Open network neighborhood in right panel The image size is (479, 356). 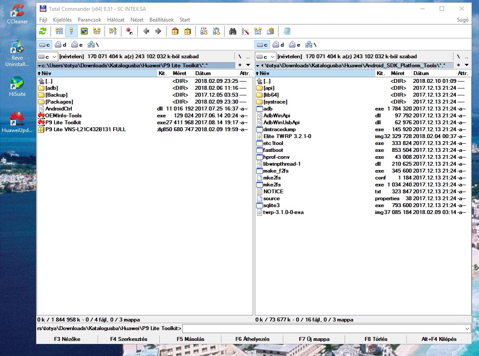pyautogui.click(x=311, y=45)
